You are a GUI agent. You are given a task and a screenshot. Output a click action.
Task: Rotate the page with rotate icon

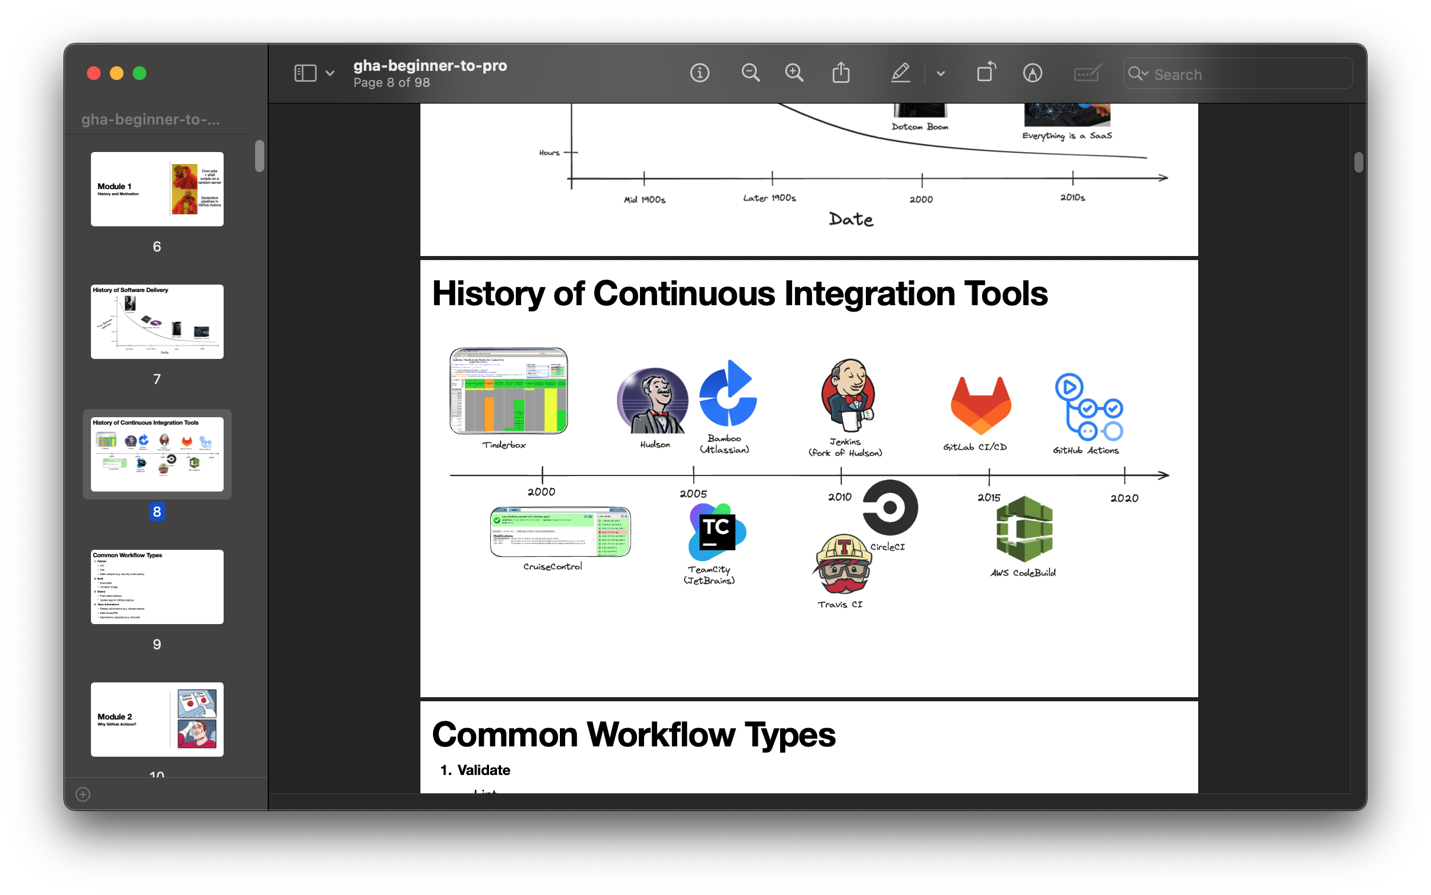point(986,73)
